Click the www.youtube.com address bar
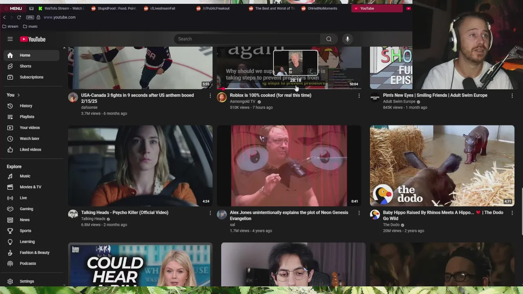 pos(60,17)
